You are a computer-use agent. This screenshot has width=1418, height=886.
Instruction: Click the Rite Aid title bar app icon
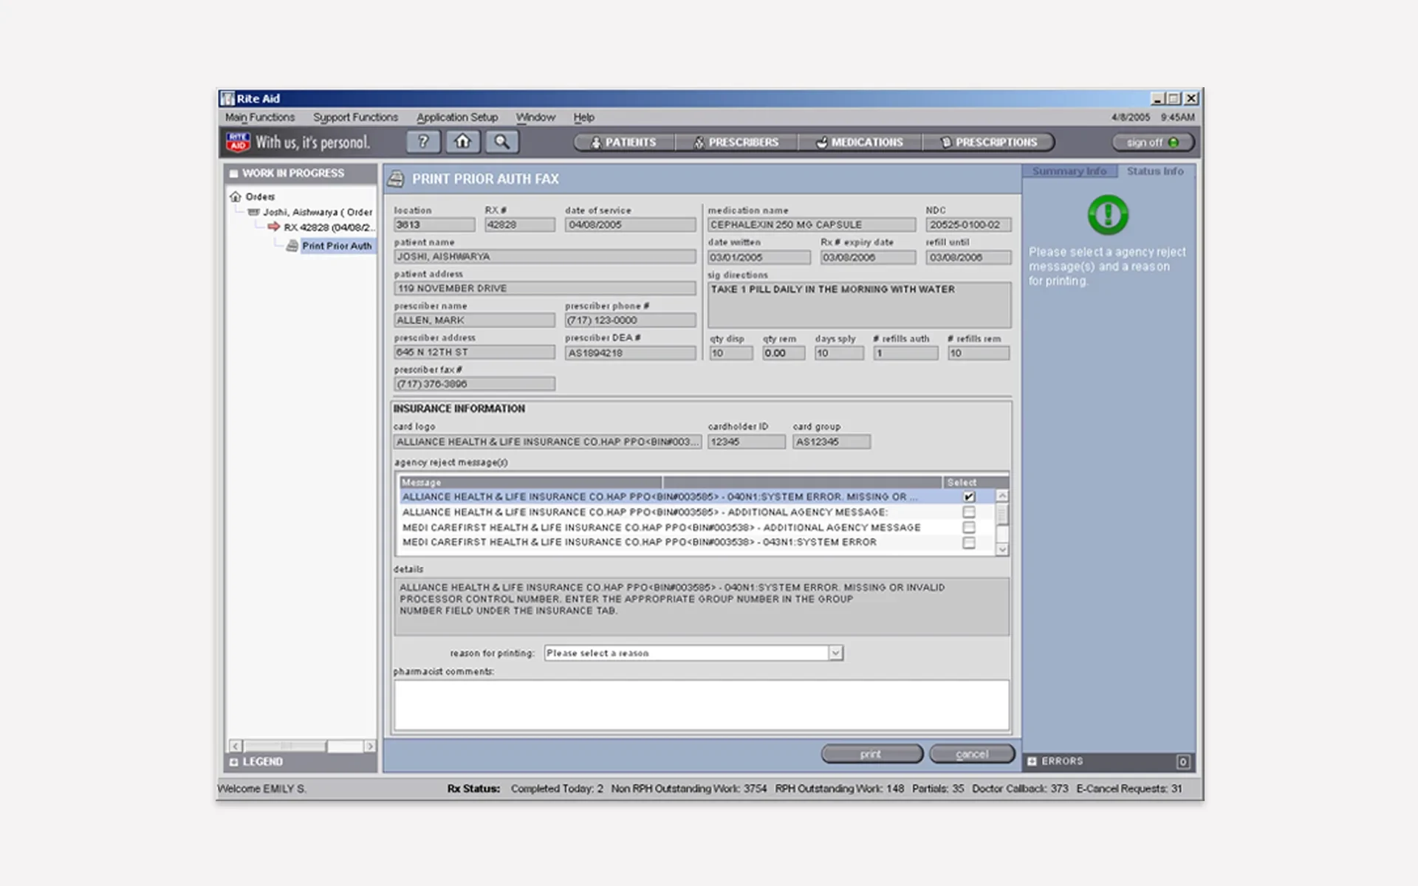coord(227,98)
